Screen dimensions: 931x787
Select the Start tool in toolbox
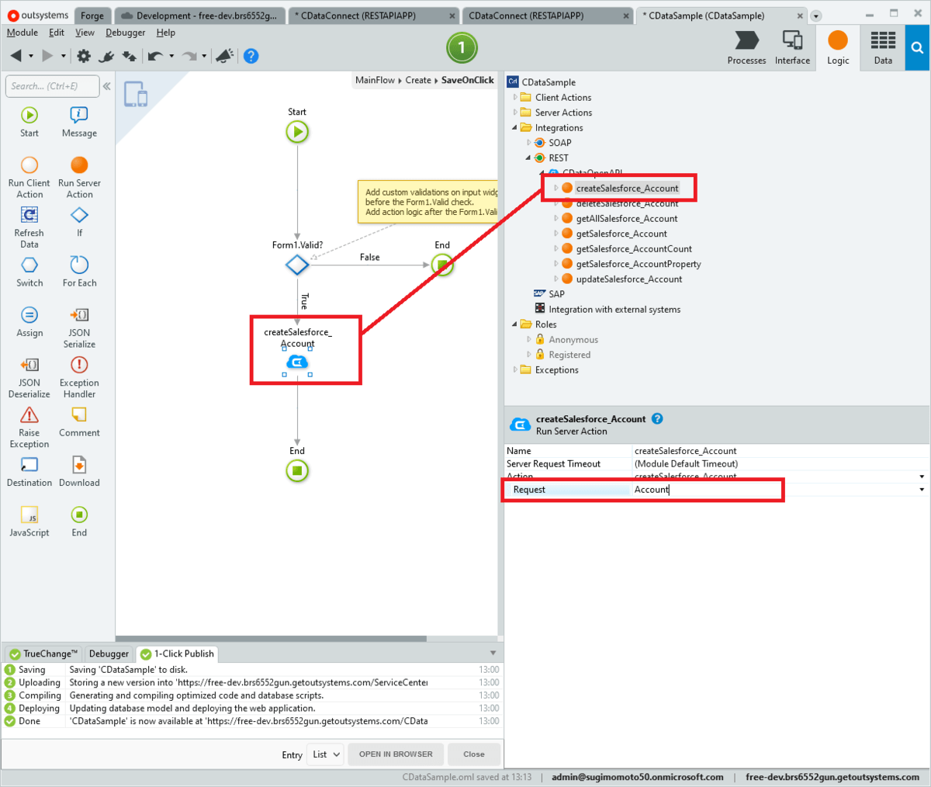(29, 122)
